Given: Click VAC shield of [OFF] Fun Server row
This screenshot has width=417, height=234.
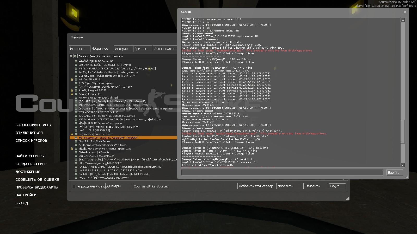Looking at the screenshot, I should 76,87.
